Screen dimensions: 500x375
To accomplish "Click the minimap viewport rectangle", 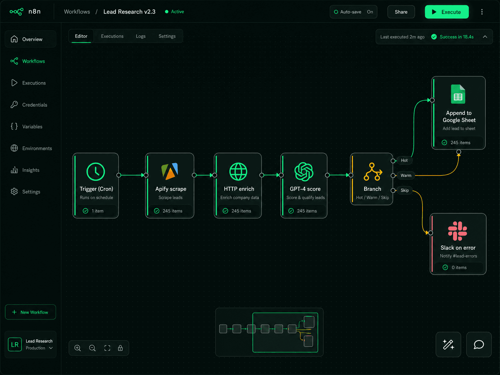I will (x=285, y=332).
